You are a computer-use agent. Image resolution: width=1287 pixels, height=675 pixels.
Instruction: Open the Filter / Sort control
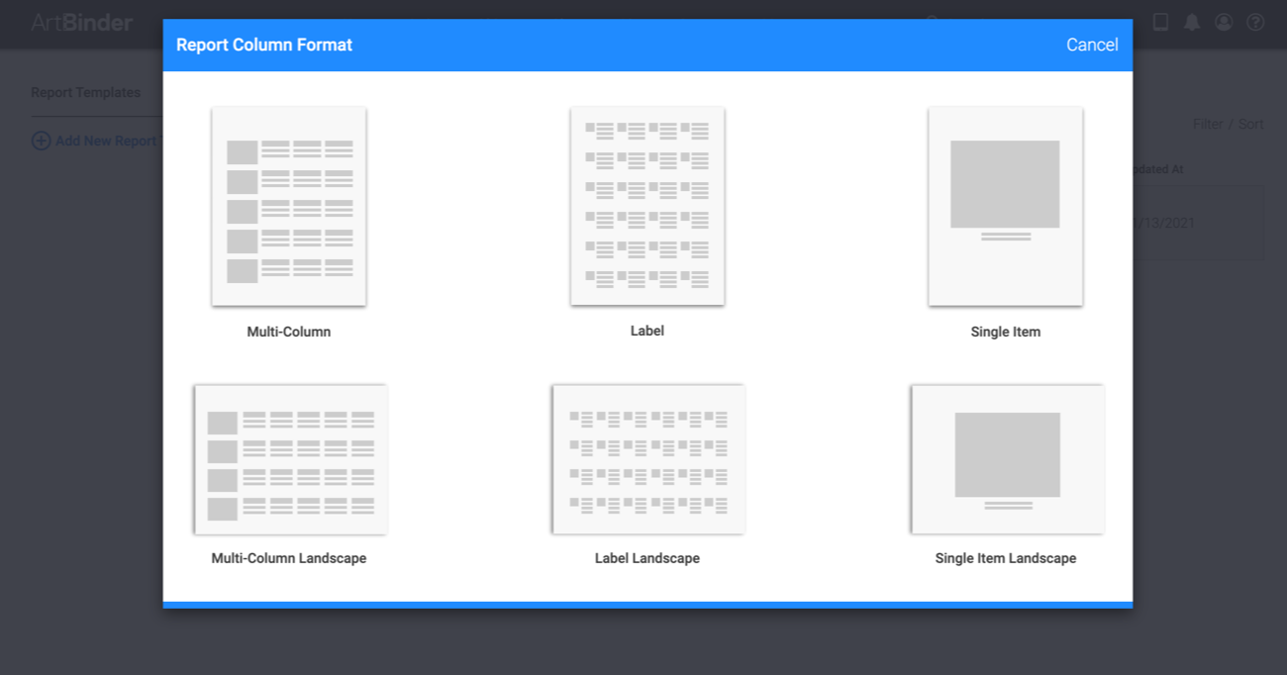pyautogui.click(x=1228, y=124)
